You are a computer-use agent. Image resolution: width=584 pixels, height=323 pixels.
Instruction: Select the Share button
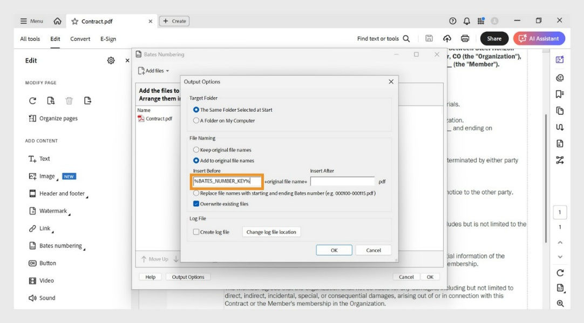[x=493, y=38]
